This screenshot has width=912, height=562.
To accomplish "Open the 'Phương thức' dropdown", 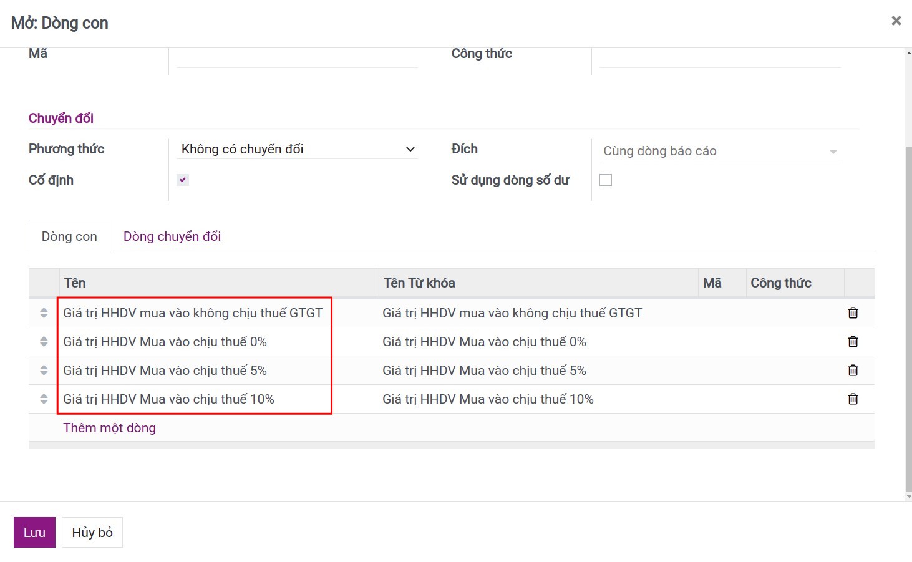I will [298, 149].
